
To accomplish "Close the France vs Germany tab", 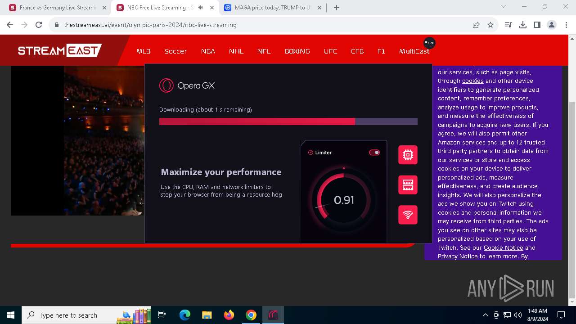I will point(104,8).
